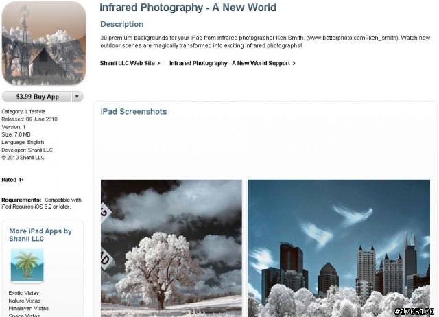Click the app title Infrared Photography - A New World
Viewport: 439px width, 317px height.
(x=188, y=8)
